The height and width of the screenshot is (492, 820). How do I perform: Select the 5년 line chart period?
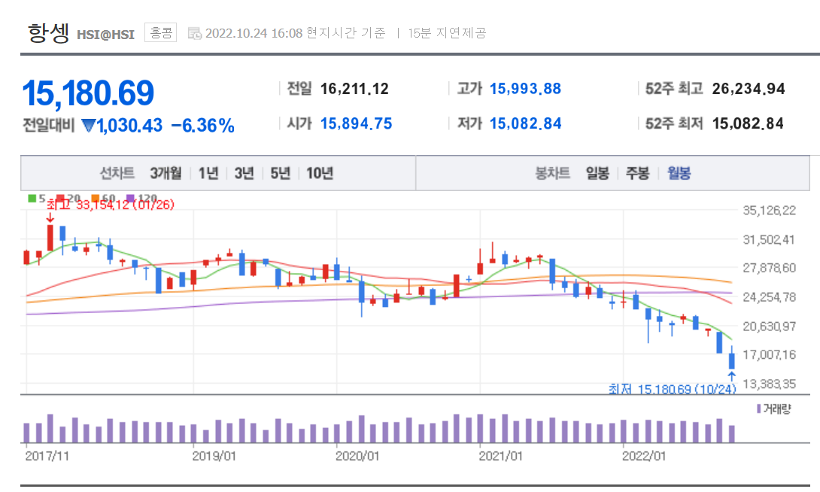pyautogui.click(x=280, y=173)
